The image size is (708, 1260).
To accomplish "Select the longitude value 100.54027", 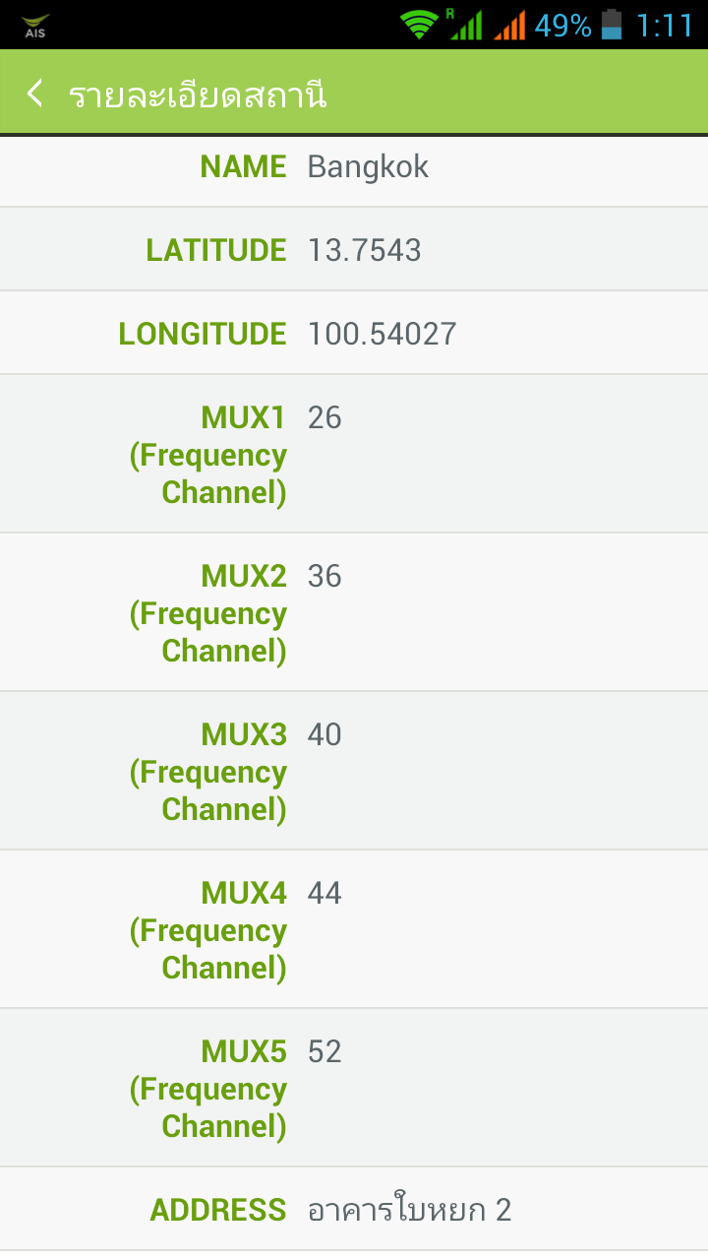I will coord(382,334).
